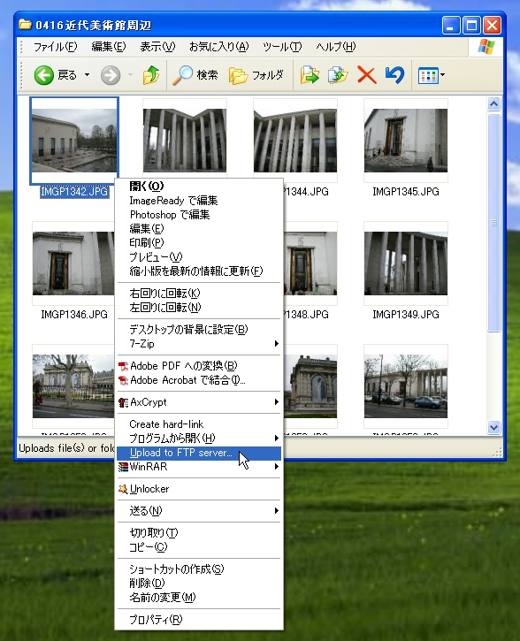Select the IMGP1349.JPG thumbnail
Viewport: 520px width, 641px height.
[x=406, y=263]
